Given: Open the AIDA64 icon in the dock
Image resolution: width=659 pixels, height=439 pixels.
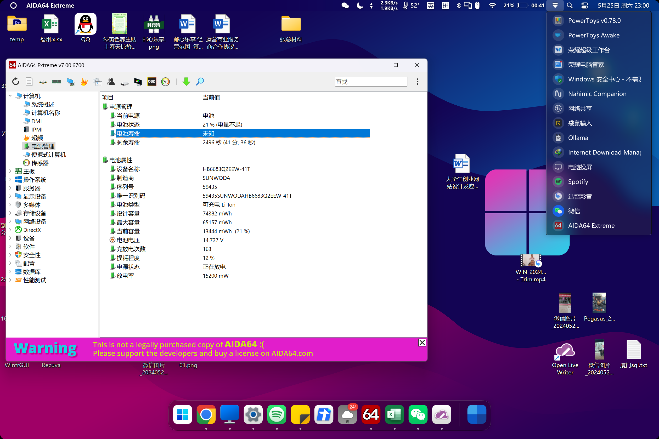Looking at the screenshot, I should click(371, 414).
